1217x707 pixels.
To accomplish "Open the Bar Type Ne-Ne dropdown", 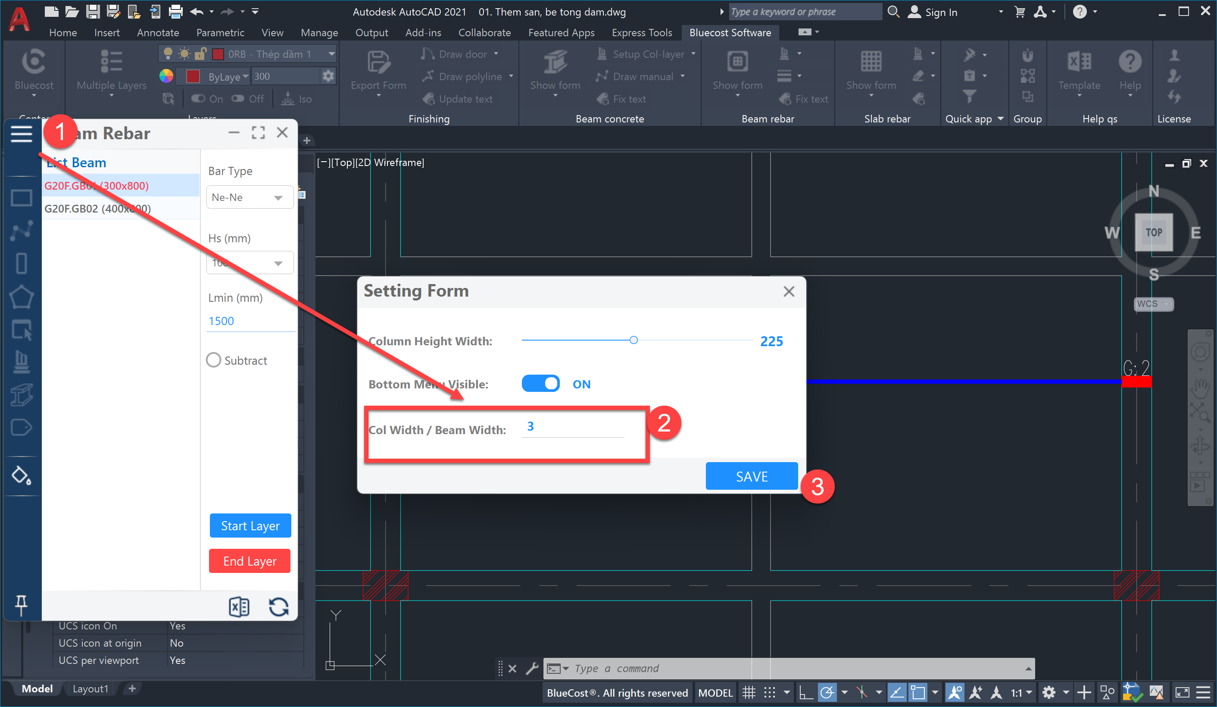I will [250, 197].
